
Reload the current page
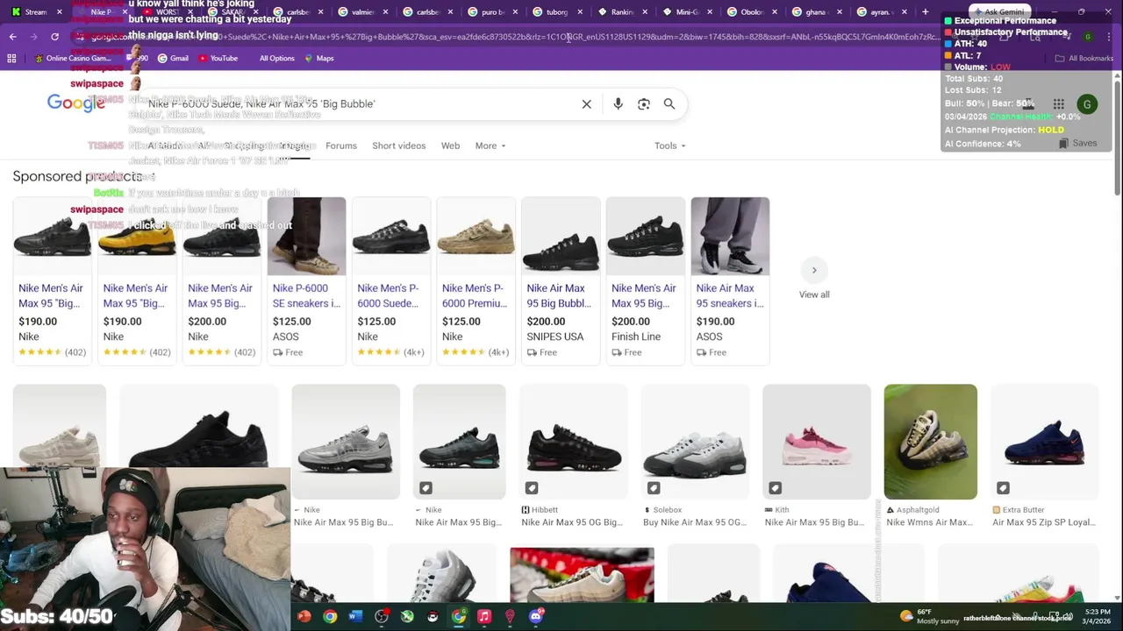coord(54,37)
